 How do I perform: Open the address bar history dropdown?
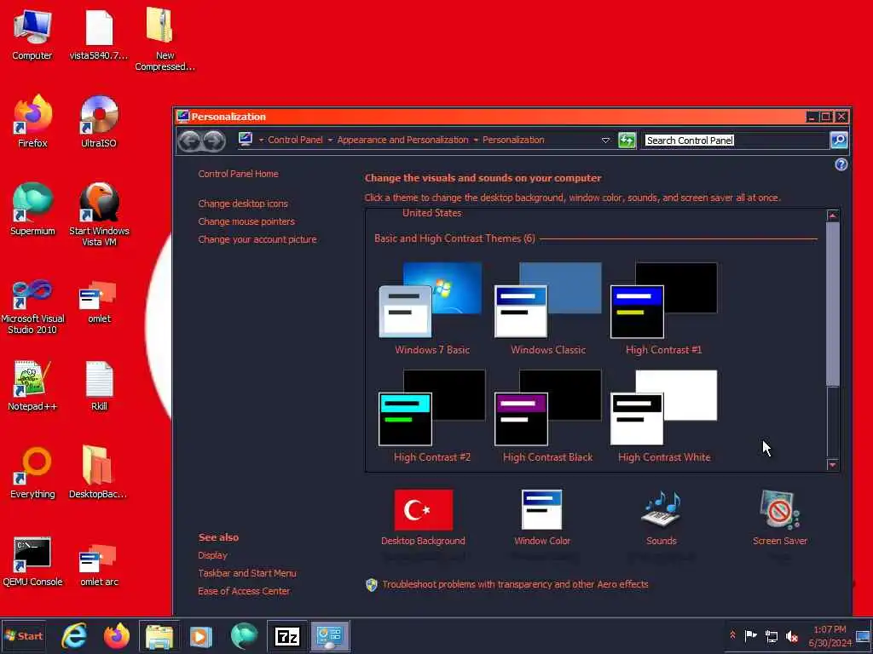pyautogui.click(x=606, y=141)
